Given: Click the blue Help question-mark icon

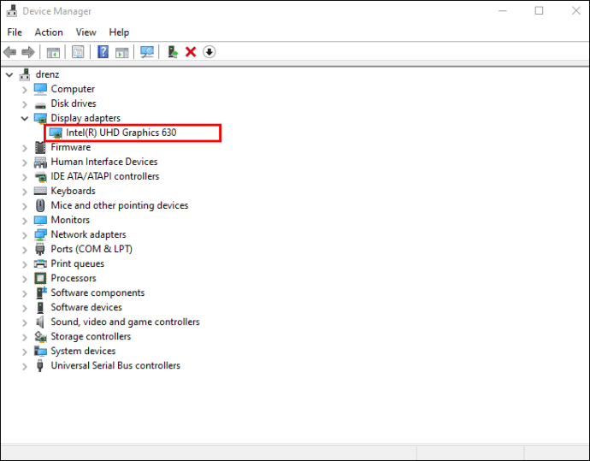Looking at the screenshot, I should point(103,52).
